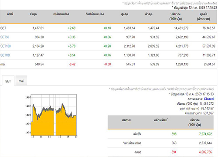Click declining volume 4,589,756
The image size is (218, 157).
point(205,152)
